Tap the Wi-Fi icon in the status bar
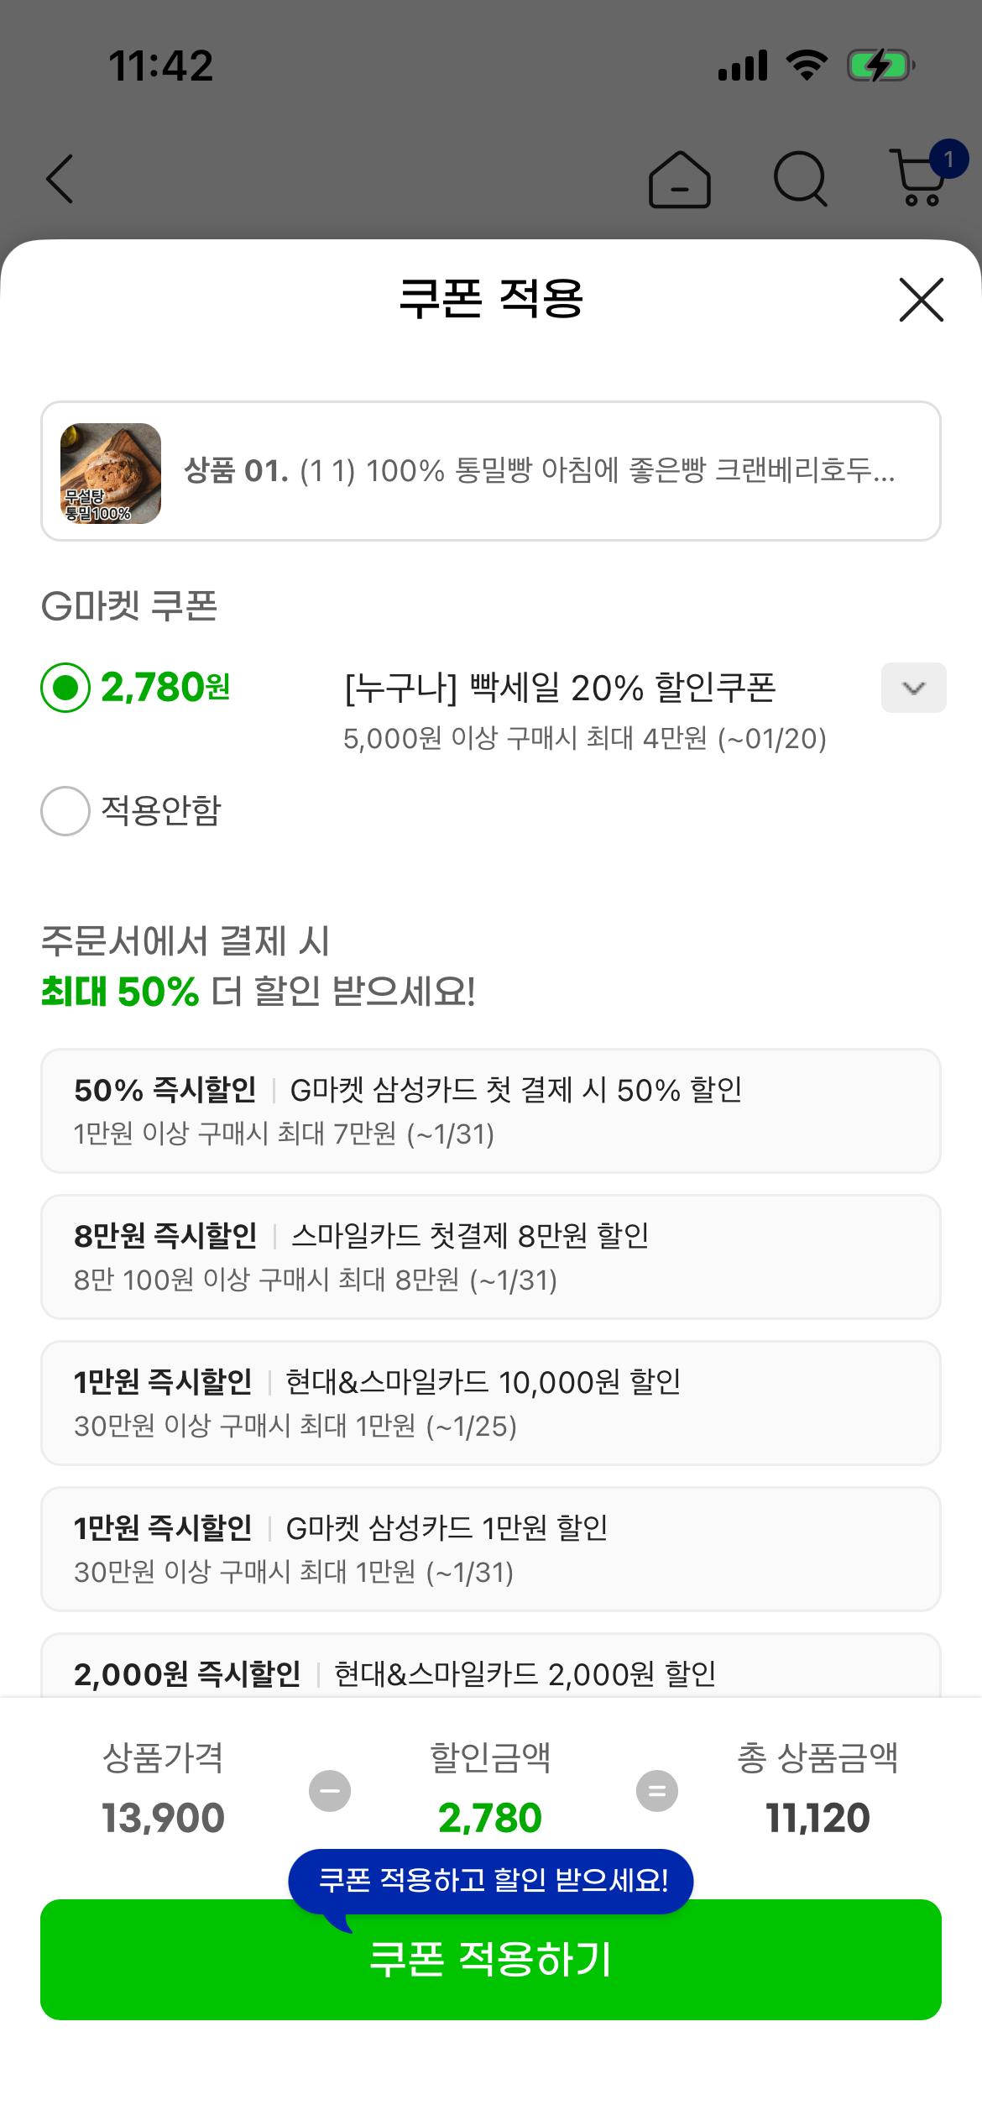Screen dimensions: 982x2126 click(x=805, y=63)
